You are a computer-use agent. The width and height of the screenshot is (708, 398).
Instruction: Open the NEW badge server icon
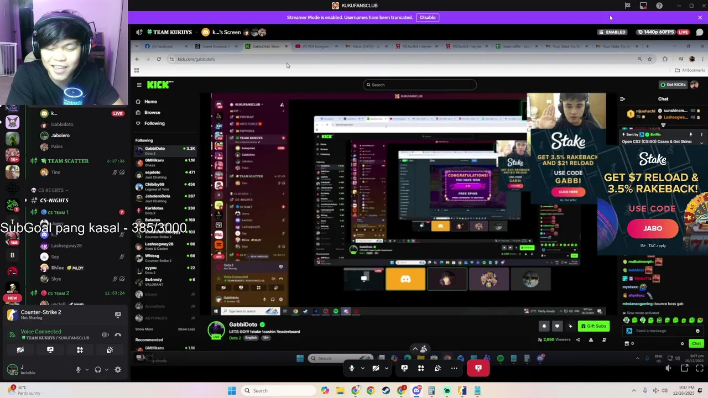[x=12, y=290]
